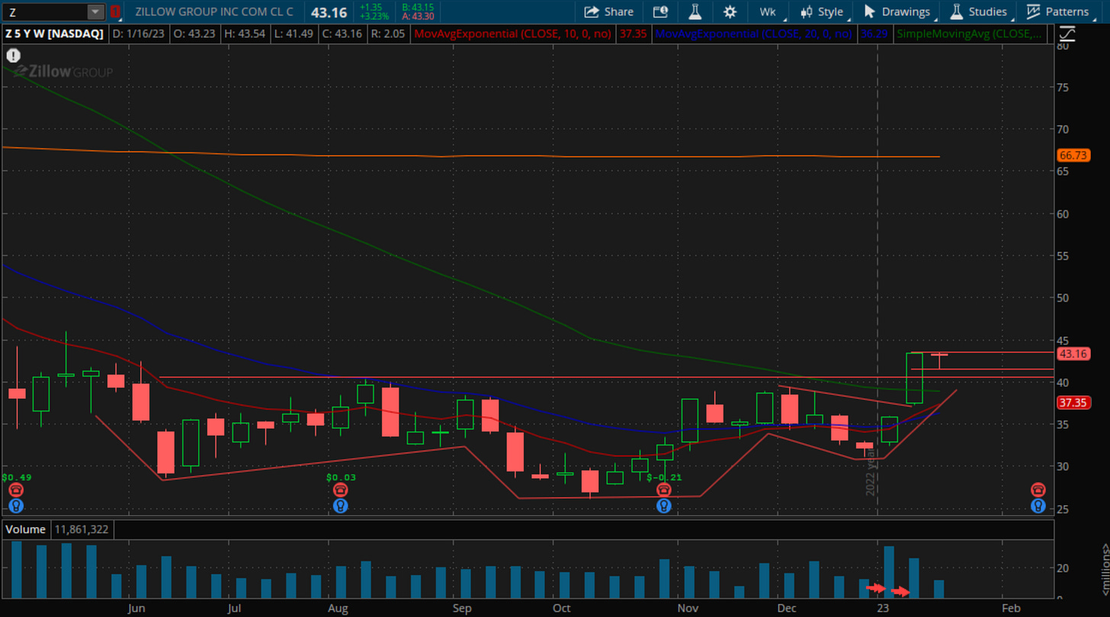Click the chart scale icon above price axis
Screen dimensions: 1110x617
click(x=1067, y=34)
